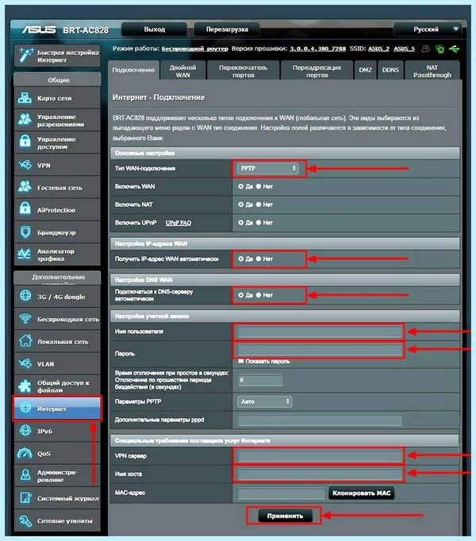Open the Локальная сеть house icon

pos(25,340)
